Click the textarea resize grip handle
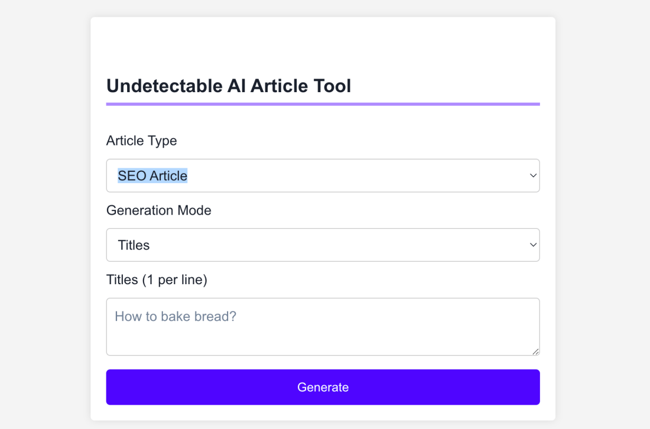Image resolution: width=650 pixels, height=429 pixels. tap(537, 352)
